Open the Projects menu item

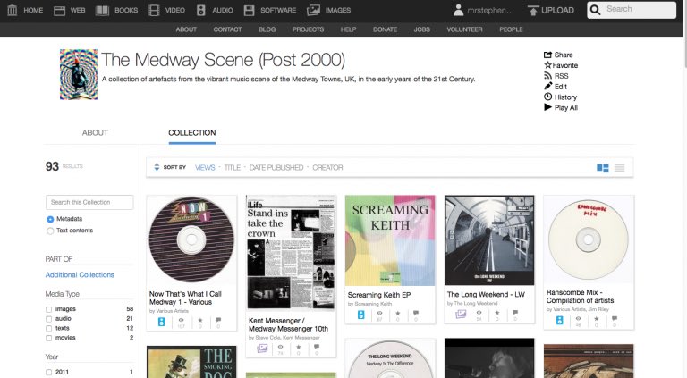308,29
